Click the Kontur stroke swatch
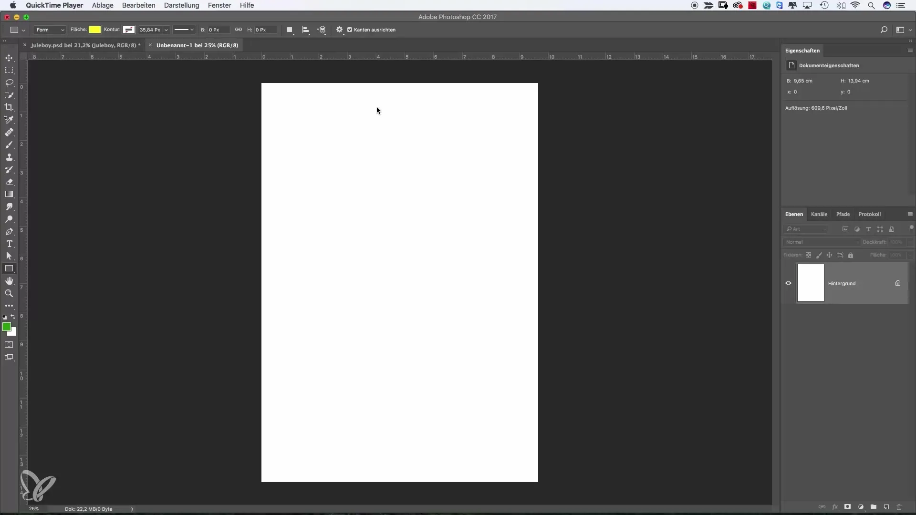Image resolution: width=916 pixels, height=515 pixels. point(129,30)
